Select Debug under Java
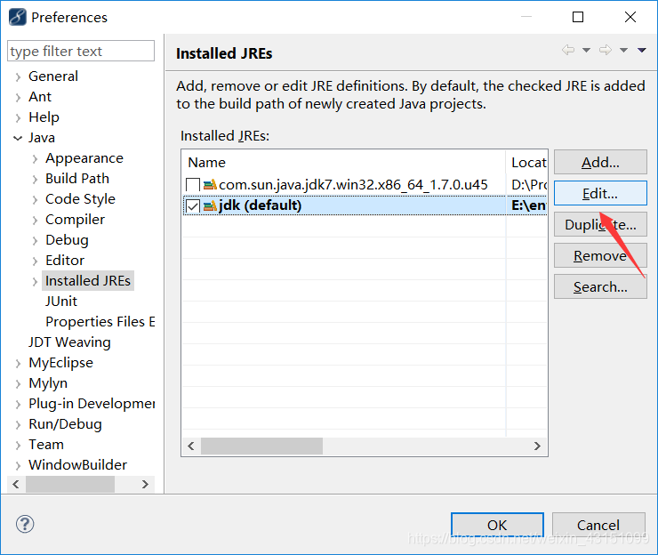Viewport: 658px width, 555px height. (67, 240)
